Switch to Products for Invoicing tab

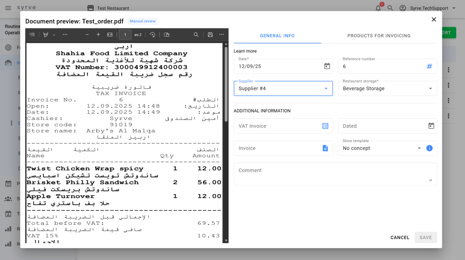click(379, 36)
